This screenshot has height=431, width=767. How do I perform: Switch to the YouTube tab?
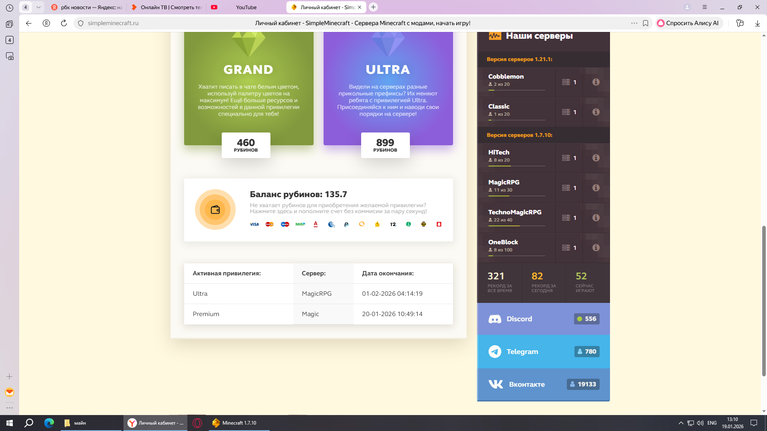click(x=246, y=7)
